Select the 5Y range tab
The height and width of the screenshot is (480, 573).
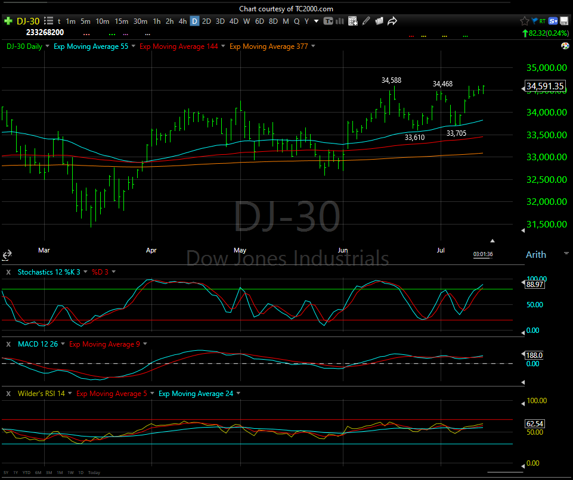point(6,473)
